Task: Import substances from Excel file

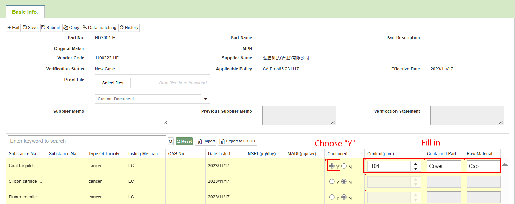Action: click(206, 141)
